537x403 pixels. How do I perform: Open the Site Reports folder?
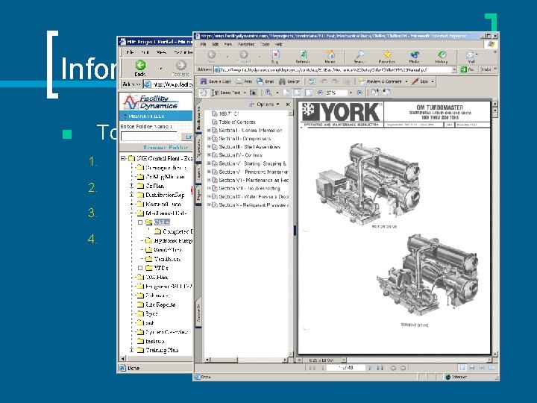(x=160, y=304)
